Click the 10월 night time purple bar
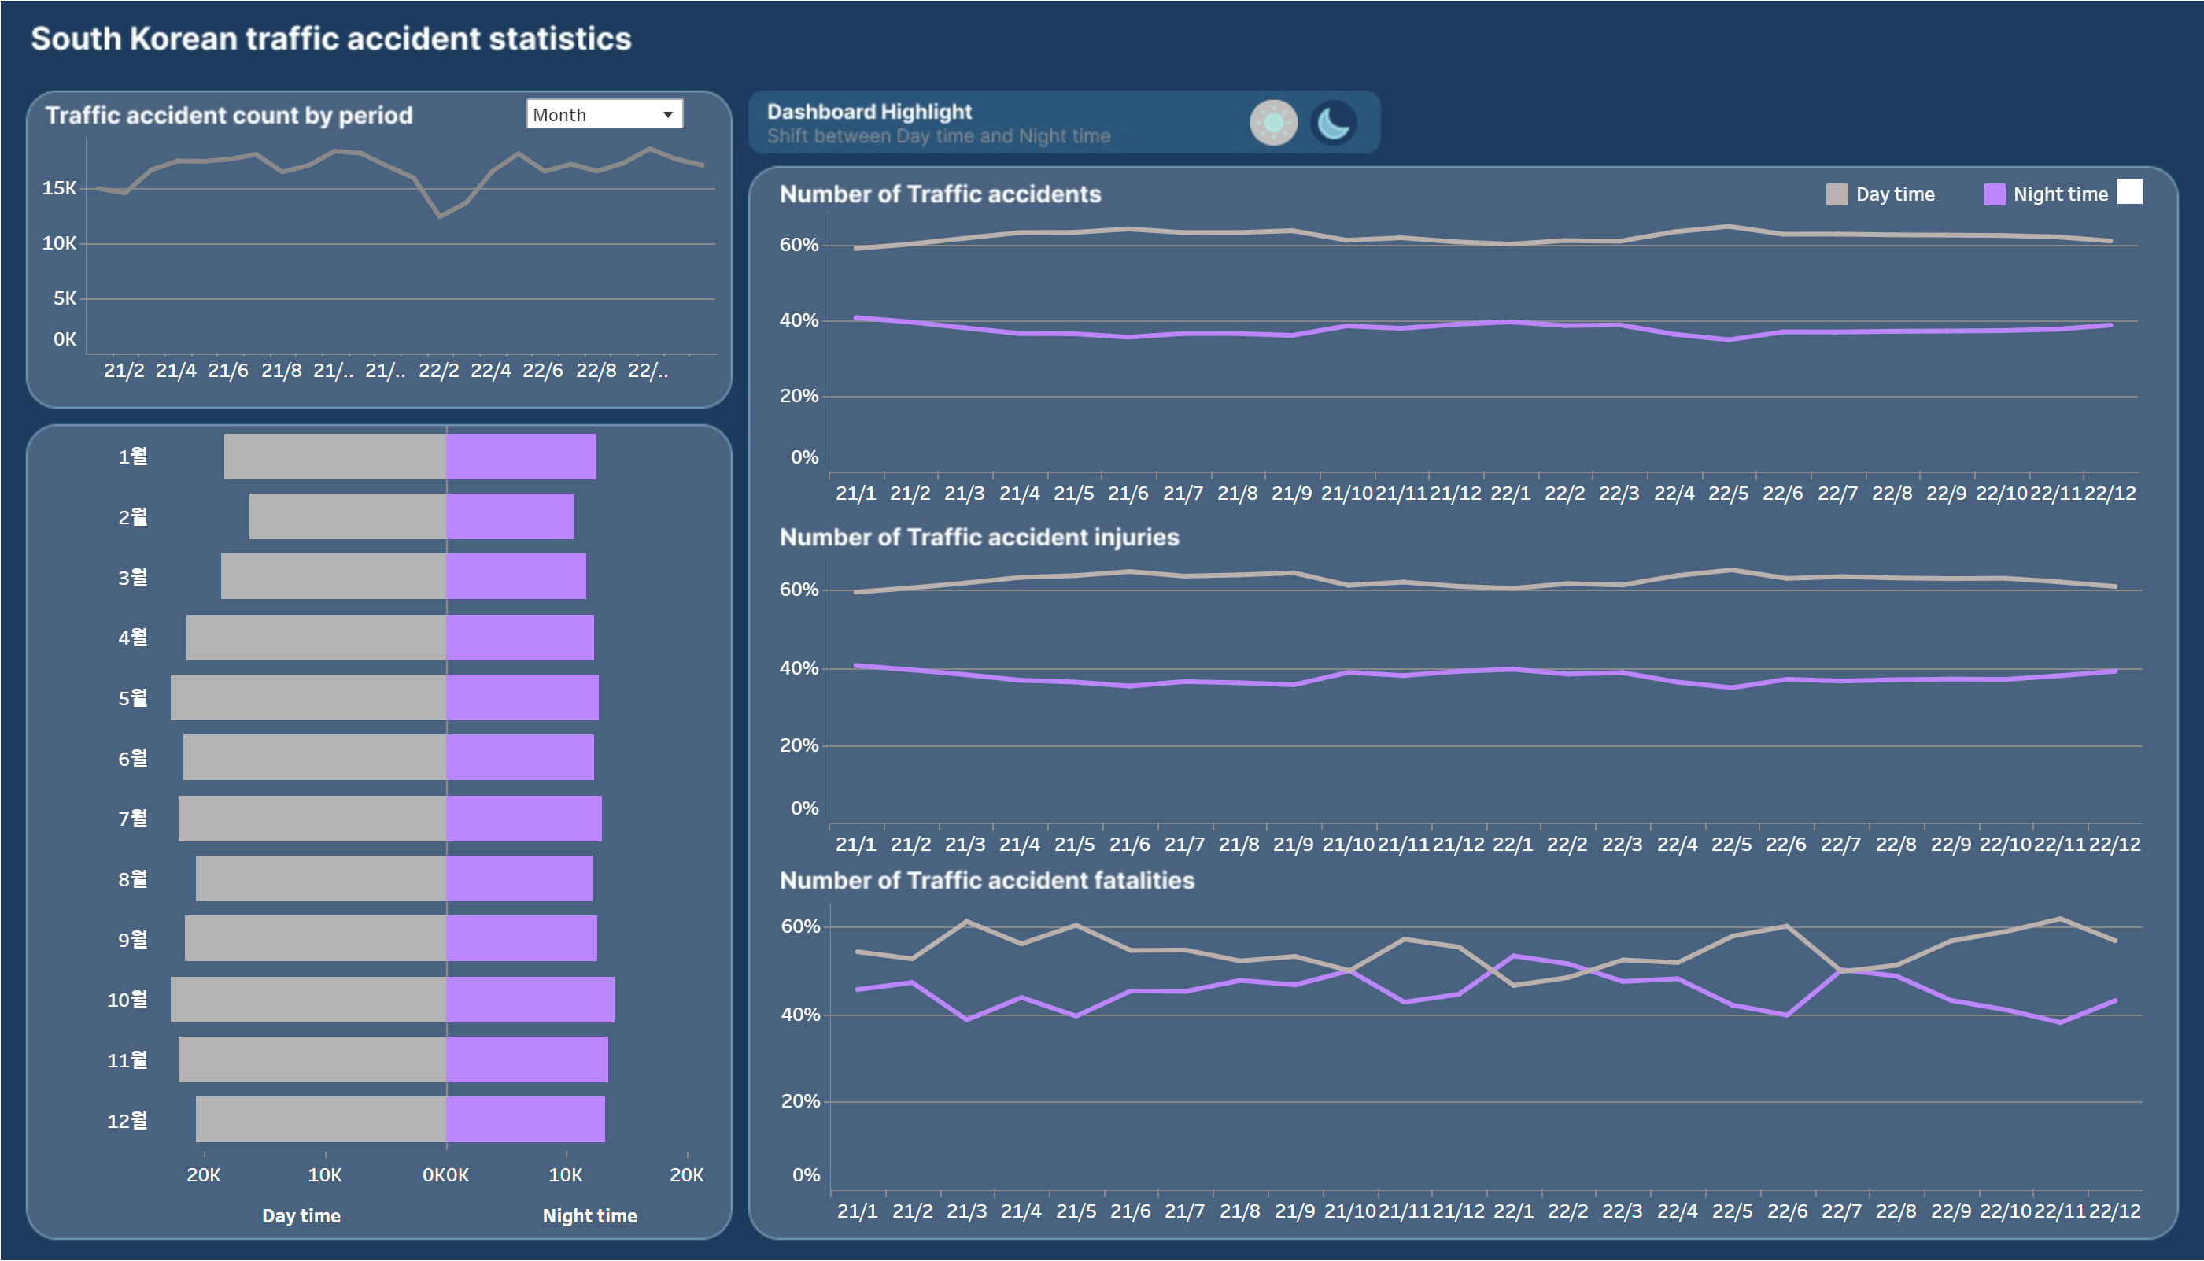2204x1261 pixels. pos(530,1000)
